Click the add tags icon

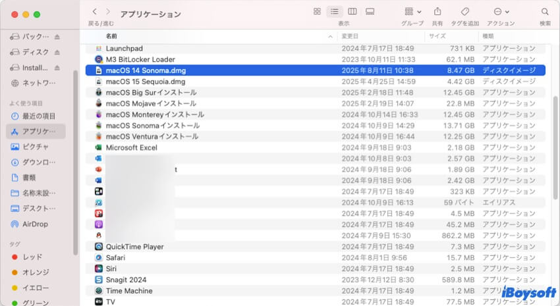[464, 12]
